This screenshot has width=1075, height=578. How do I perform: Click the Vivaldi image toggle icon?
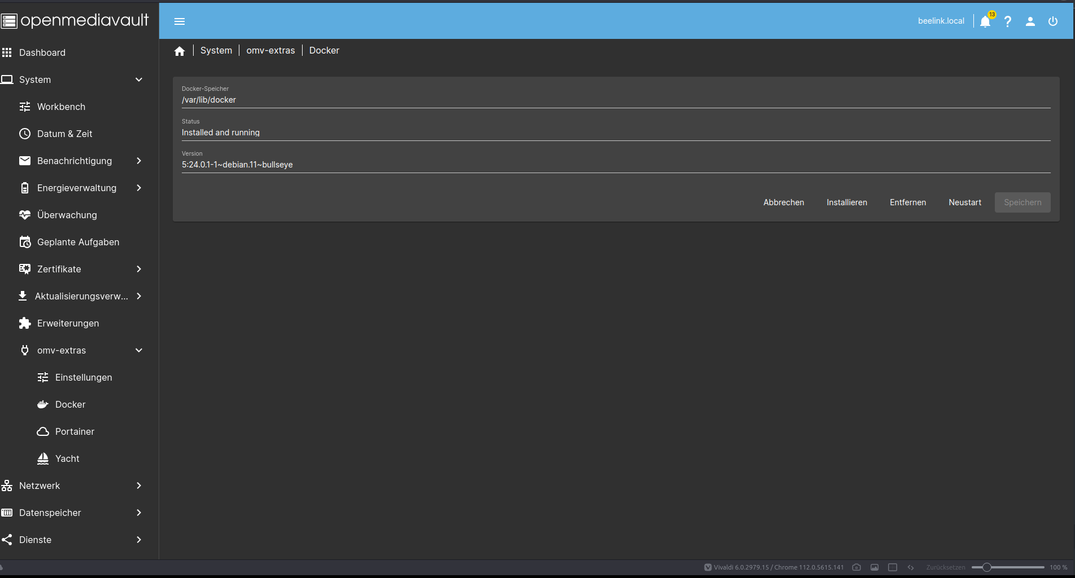pyautogui.click(x=875, y=567)
